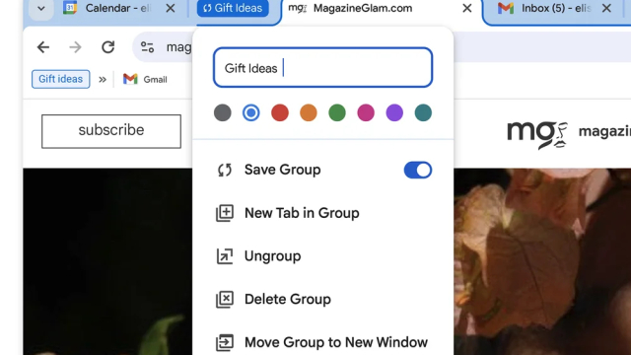Select the grey group color
The width and height of the screenshot is (631, 355).
(223, 112)
